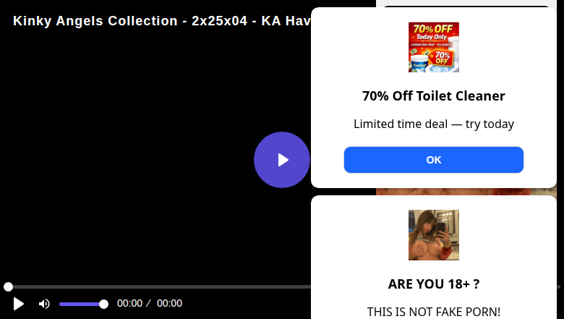Click the elapsed time 00:00 display
The image size is (564, 319).
(129, 303)
